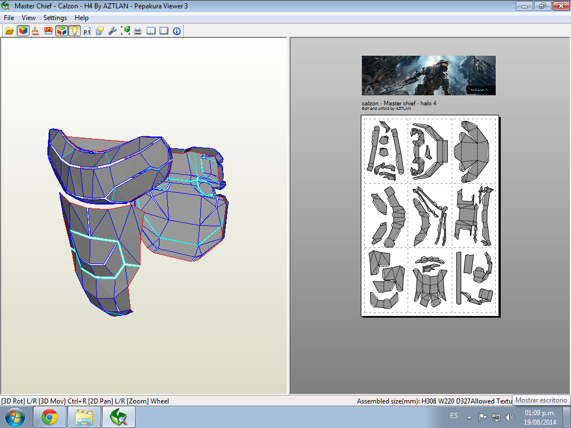Open the File menu
Image resolution: width=571 pixels, height=428 pixels.
click(9, 18)
